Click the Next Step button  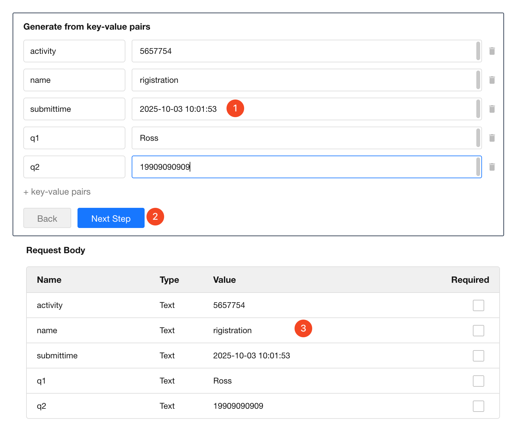pos(111,218)
